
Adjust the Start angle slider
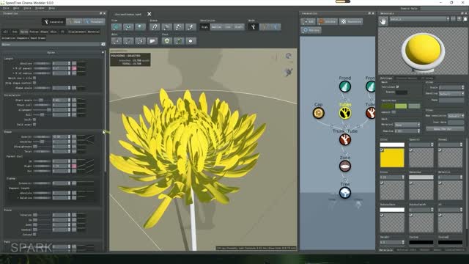pyautogui.click(x=43, y=100)
